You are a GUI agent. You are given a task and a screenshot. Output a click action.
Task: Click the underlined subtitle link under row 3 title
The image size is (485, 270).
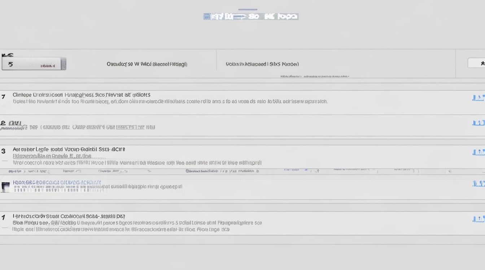tap(52, 156)
